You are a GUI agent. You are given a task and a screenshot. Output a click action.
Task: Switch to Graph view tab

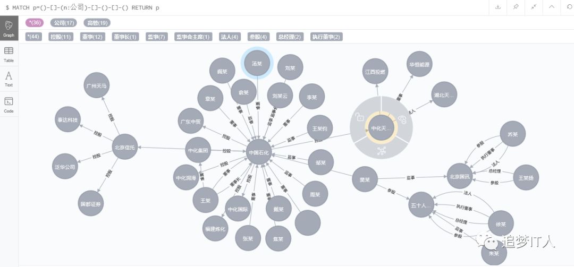9,29
